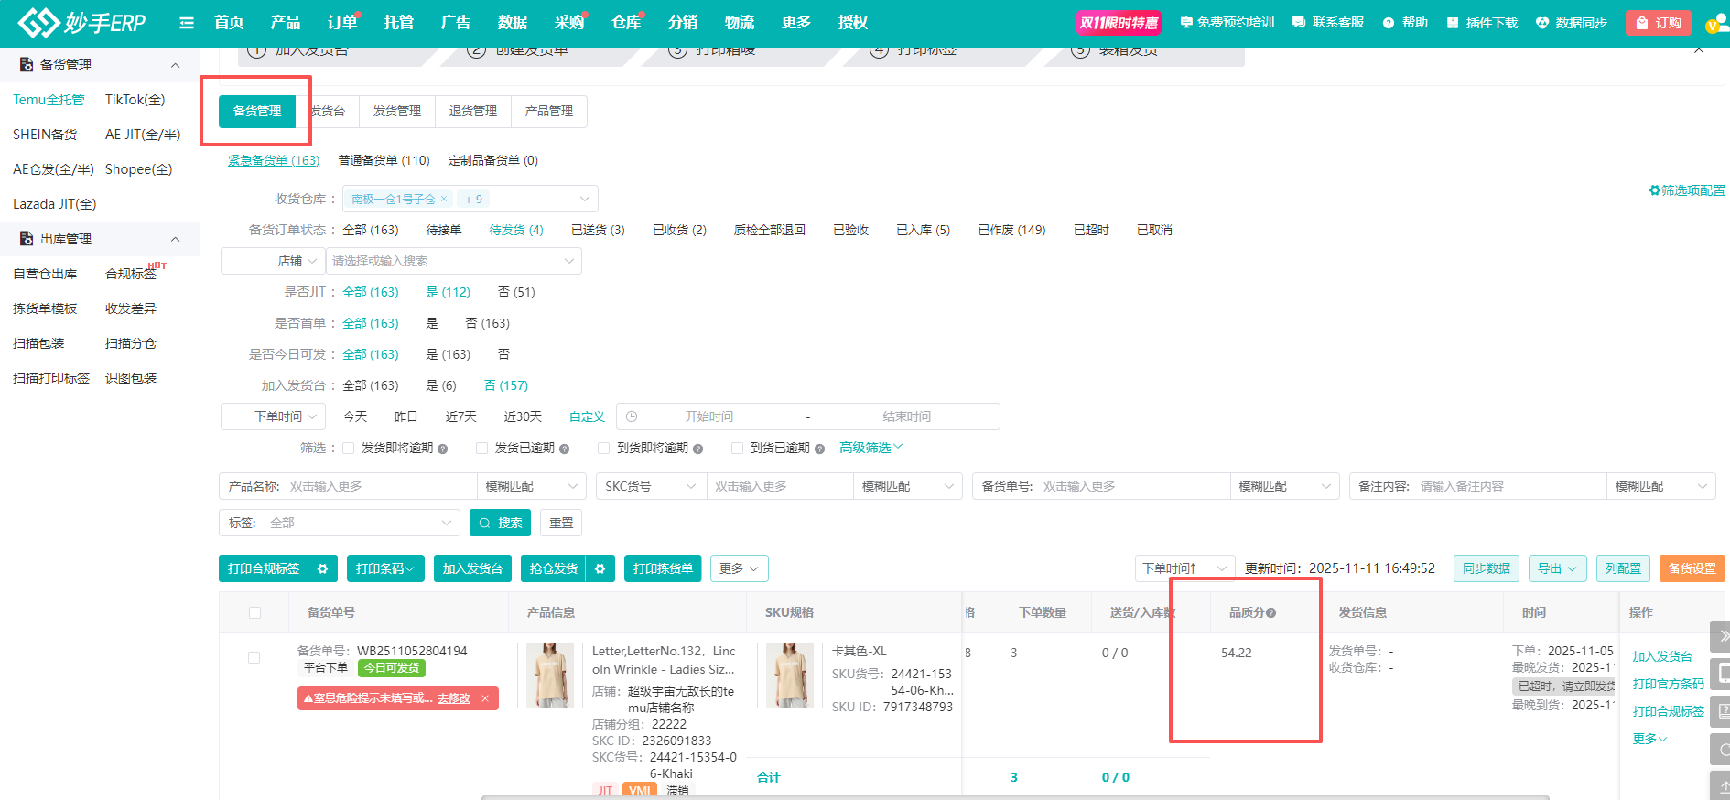Enable the 发货即将逾期 checkbox
This screenshot has width=1730, height=800.
pyautogui.click(x=349, y=449)
